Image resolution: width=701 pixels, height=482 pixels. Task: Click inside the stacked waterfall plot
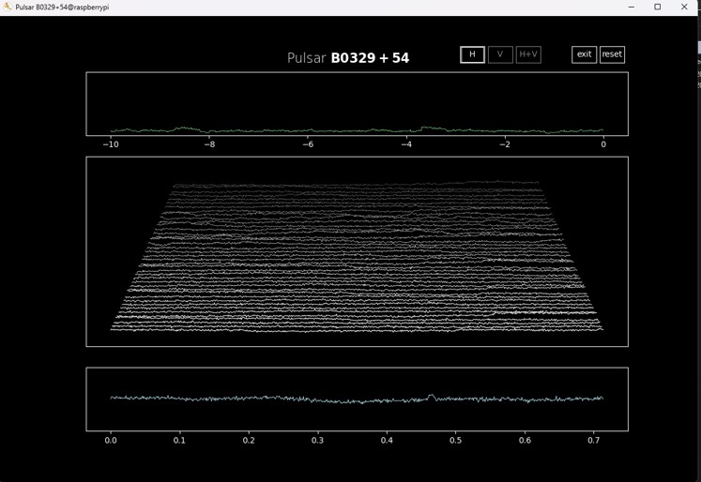click(x=357, y=253)
